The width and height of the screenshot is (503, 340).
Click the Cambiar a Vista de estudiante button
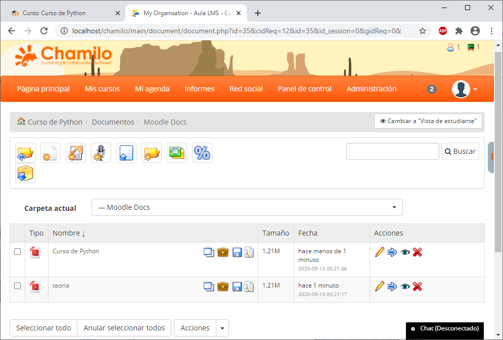(x=428, y=121)
